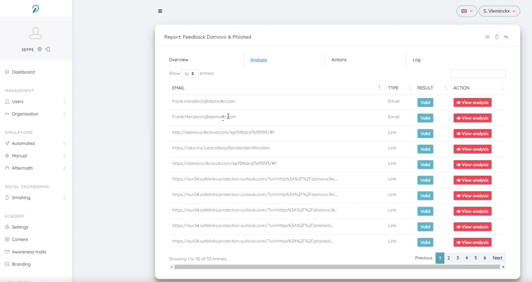This screenshot has height=282, width=532.
Task: Open Branding via its image icon
Action: click(x=7, y=264)
